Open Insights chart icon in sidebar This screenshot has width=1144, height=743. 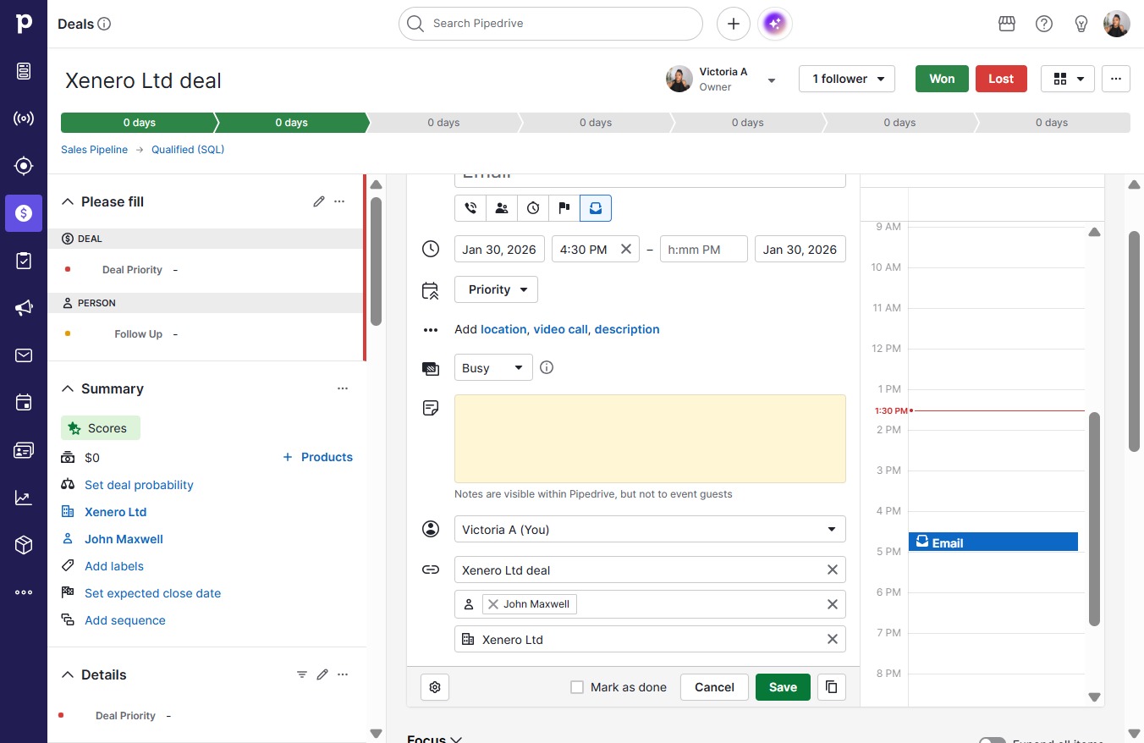pos(24,498)
